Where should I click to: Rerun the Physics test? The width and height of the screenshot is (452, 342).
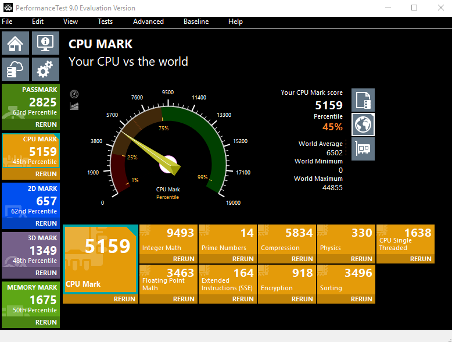(346, 259)
